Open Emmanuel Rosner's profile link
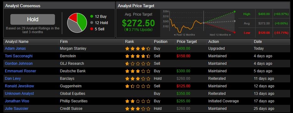293x113 pixels. coord(20,71)
